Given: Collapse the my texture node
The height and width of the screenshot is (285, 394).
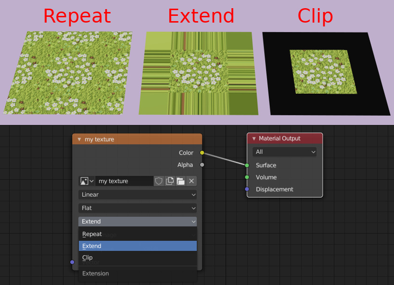Looking at the screenshot, I should coord(79,139).
